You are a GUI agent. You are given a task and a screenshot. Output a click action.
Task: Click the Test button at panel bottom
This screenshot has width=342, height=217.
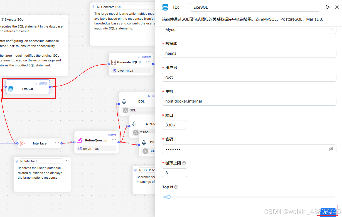(x=328, y=213)
